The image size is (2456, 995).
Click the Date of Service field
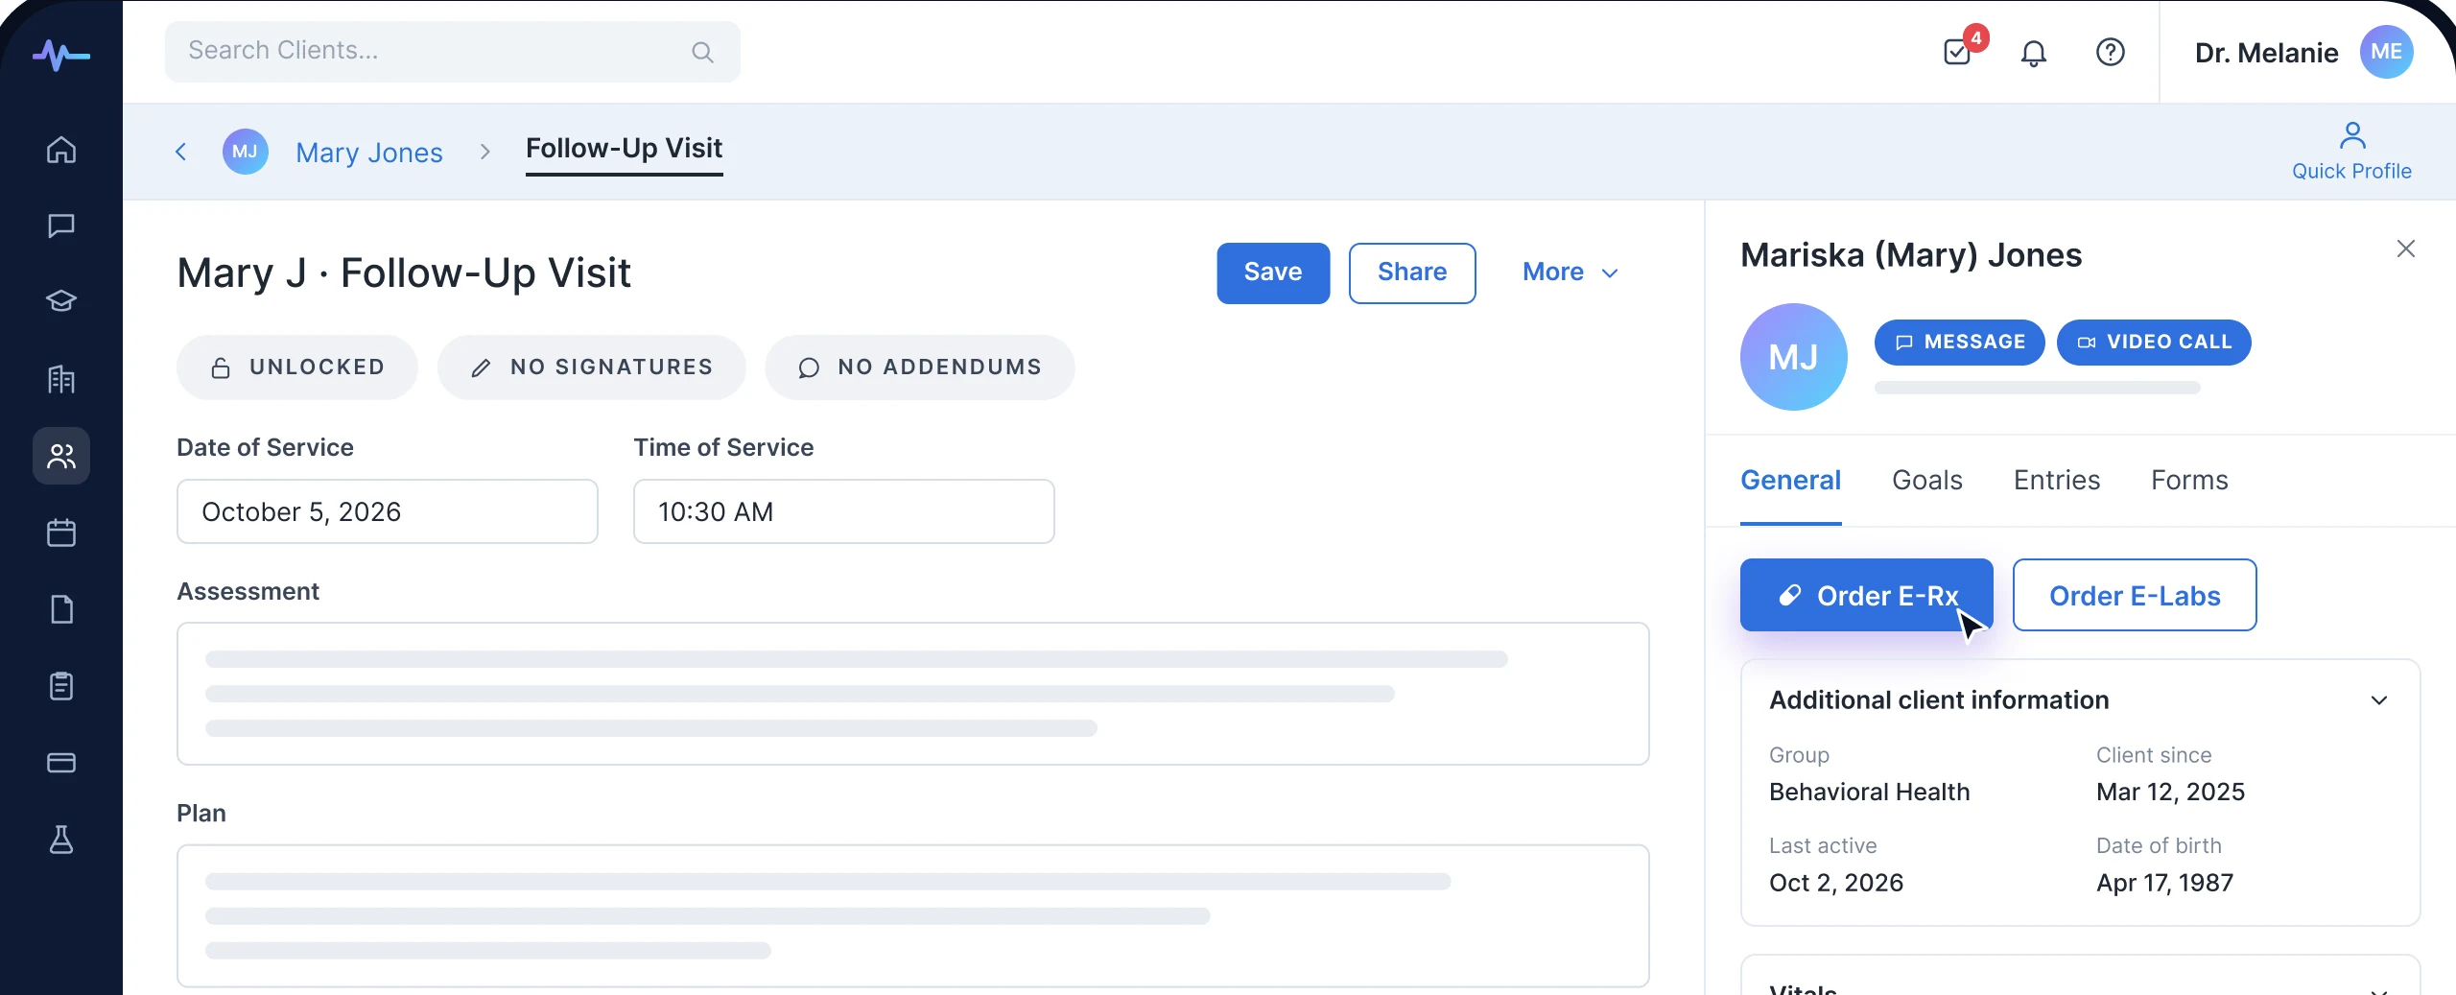388,511
